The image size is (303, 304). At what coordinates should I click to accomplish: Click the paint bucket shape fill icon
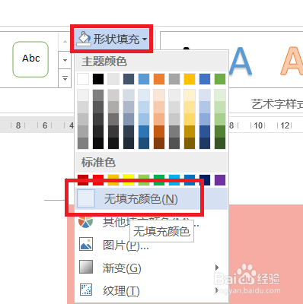(x=84, y=39)
